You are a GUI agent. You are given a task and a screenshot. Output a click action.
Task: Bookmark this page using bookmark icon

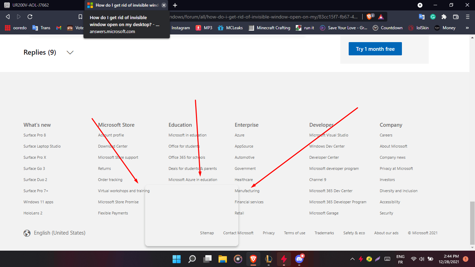80,17
